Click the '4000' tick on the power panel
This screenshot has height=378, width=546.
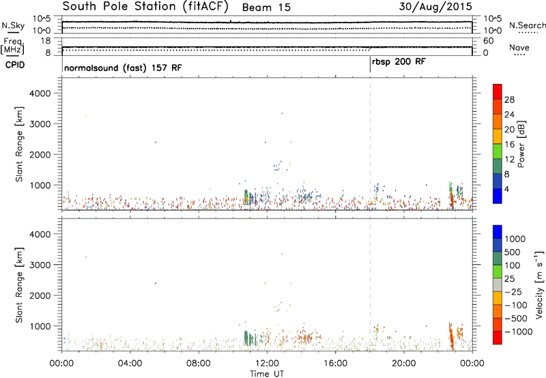click(x=40, y=93)
